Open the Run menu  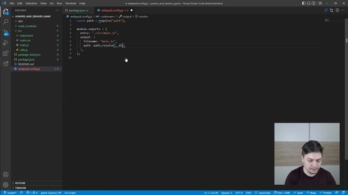click(x=59, y=3)
